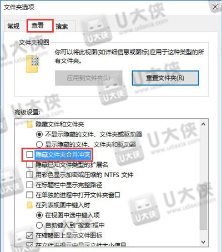222x252 pixels.
Task: Check the 隐藏文件夹合并冲突 checkbox
Action: pos(29,154)
